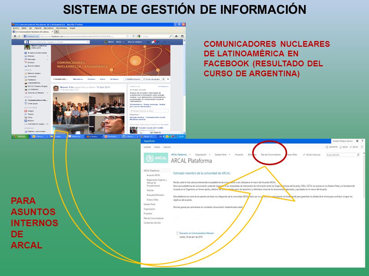Viewport: 369px width, 276px height.
Task: Click EDITAR pencil in SharePoint header
Action: pyautogui.click(x=354, y=147)
